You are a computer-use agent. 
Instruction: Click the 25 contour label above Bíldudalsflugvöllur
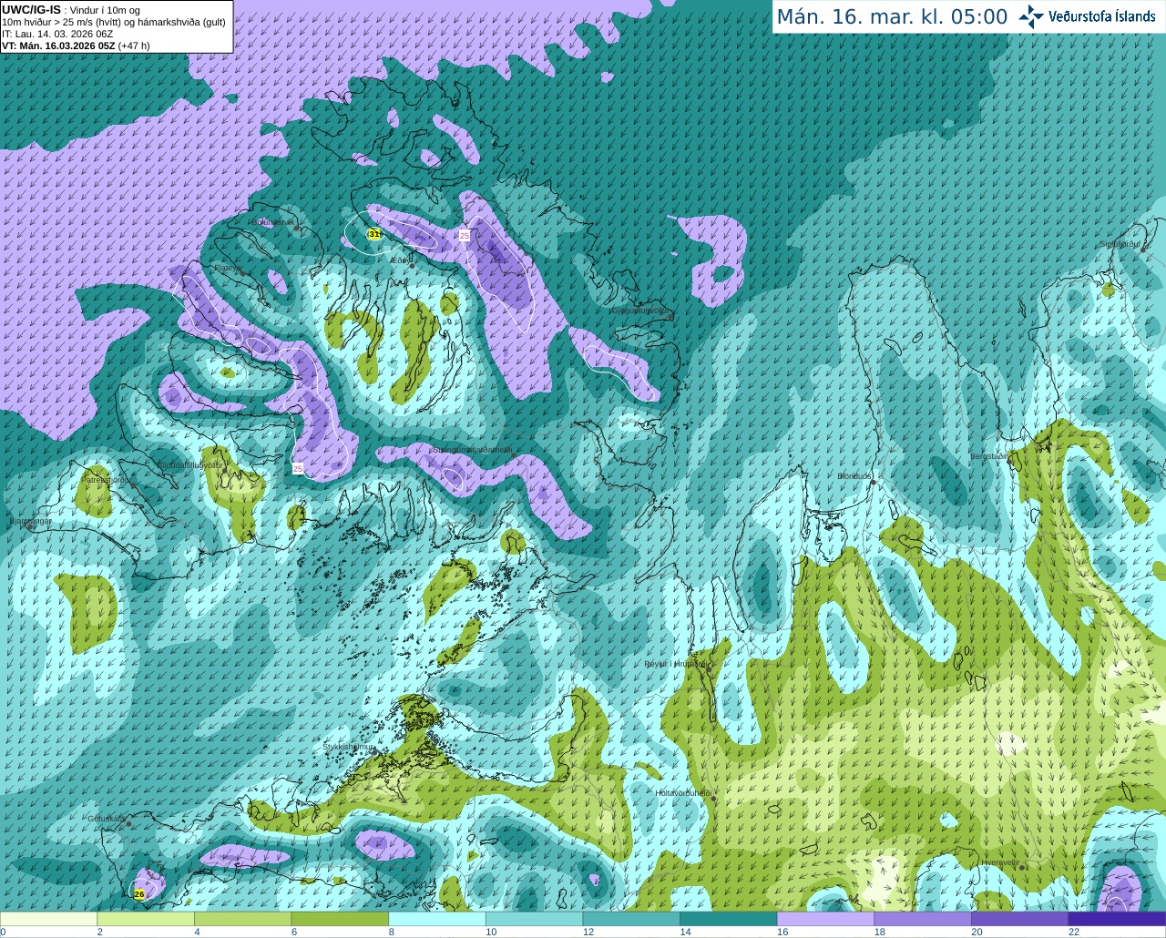[x=298, y=468]
